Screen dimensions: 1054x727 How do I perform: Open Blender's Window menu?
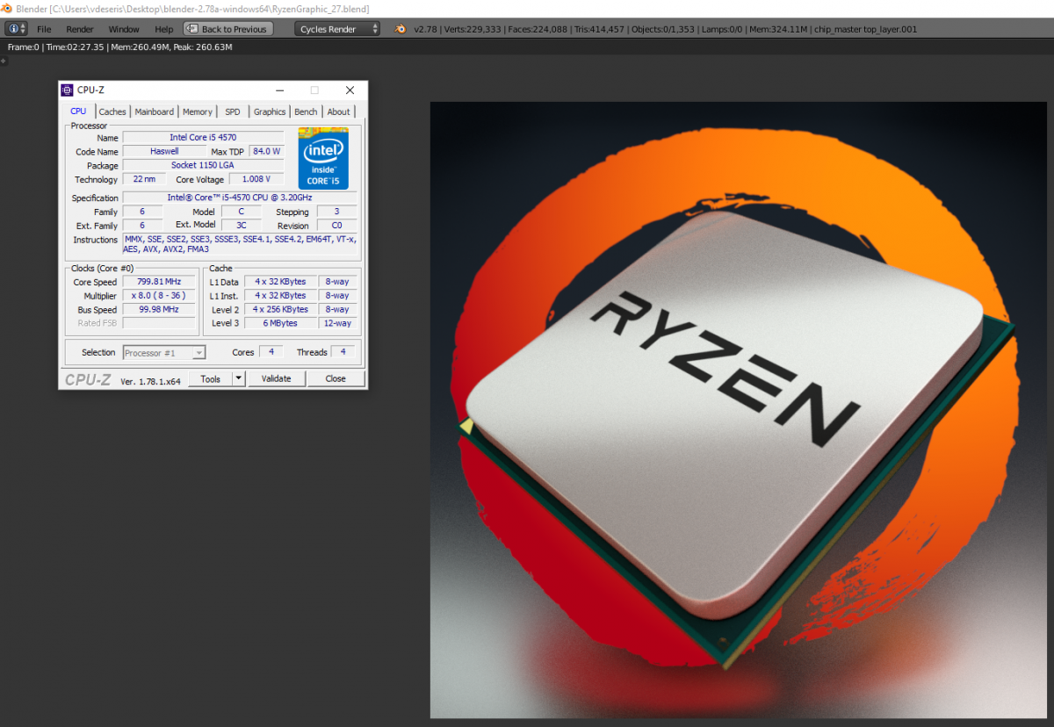click(x=124, y=29)
